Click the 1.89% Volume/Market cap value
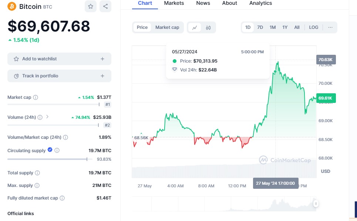Image resolution: width=357 pixels, height=221 pixels. coord(105,137)
